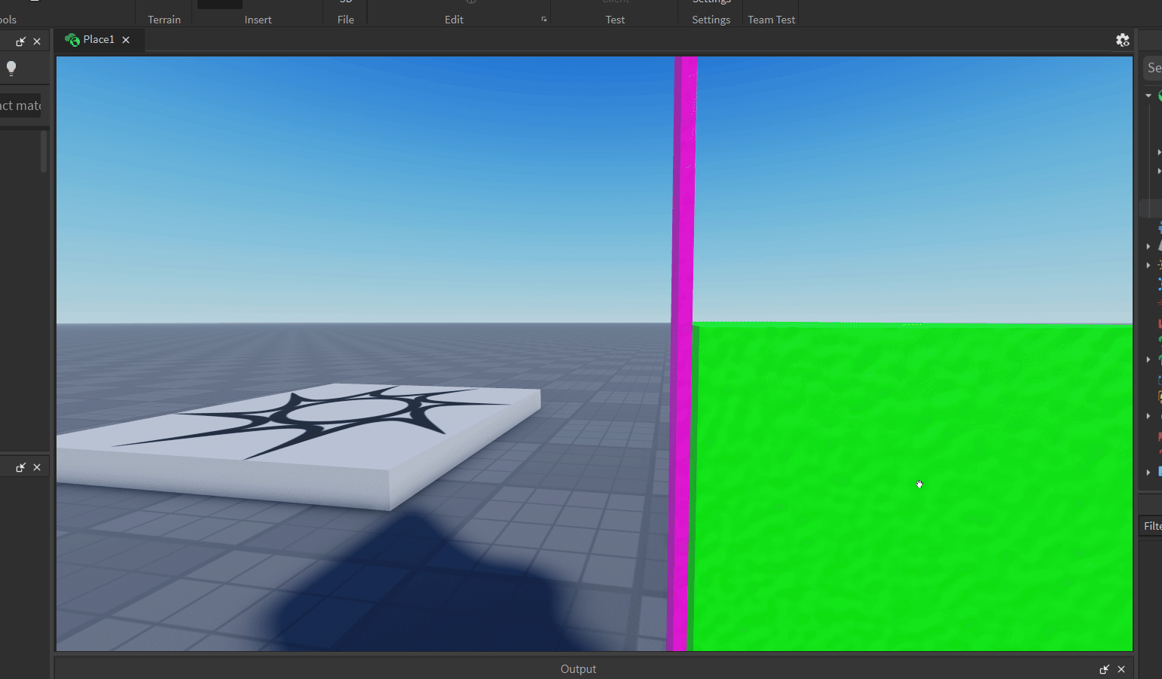This screenshot has width=1162, height=679.
Task: Collapse the expanded top node in the Explorer tree
Action: coord(1148,96)
